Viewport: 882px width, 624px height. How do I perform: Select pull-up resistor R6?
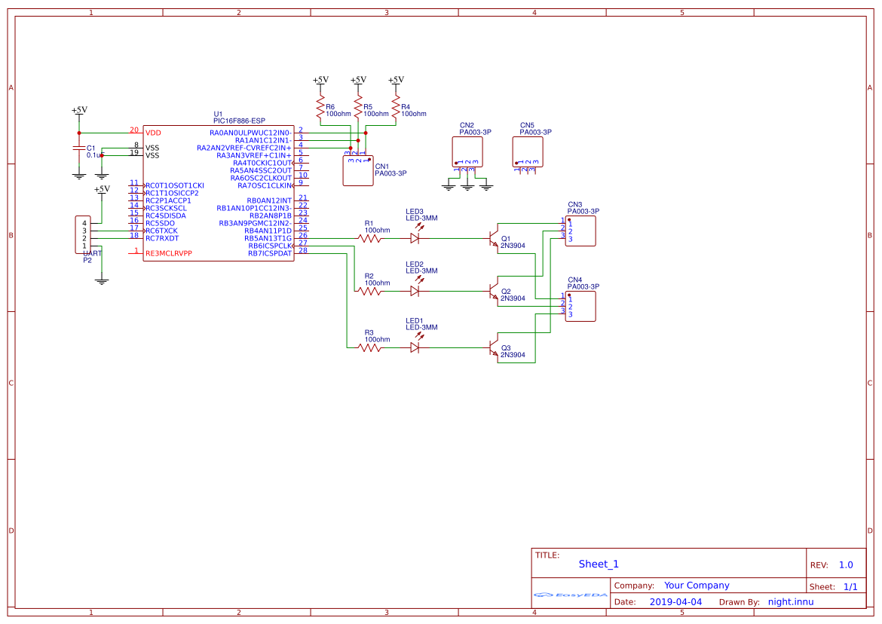coord(320,103)
